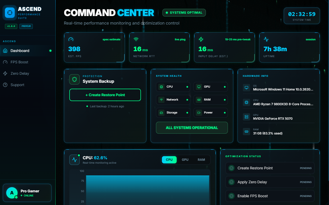Click Create Restore Point button

tap(105, 95)
